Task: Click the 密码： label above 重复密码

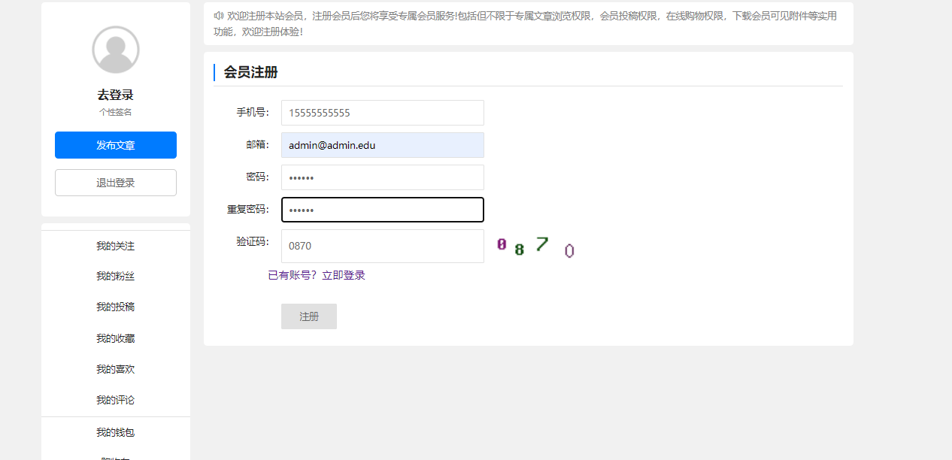Action: pyautogui.click(x=258, y=177)
